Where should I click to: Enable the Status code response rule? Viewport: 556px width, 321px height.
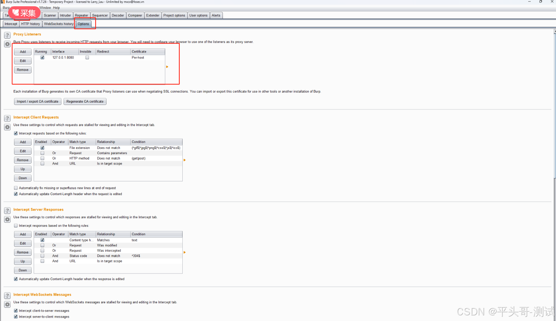click(x=42, y=256)
